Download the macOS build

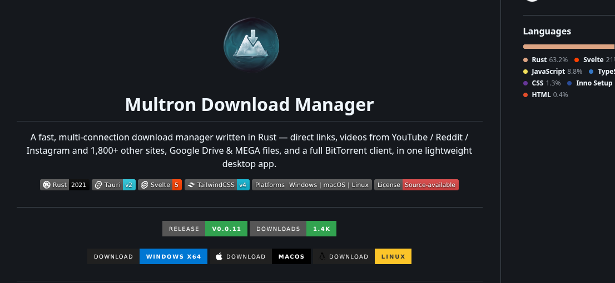pyautogui.click(x=260, y=256)
